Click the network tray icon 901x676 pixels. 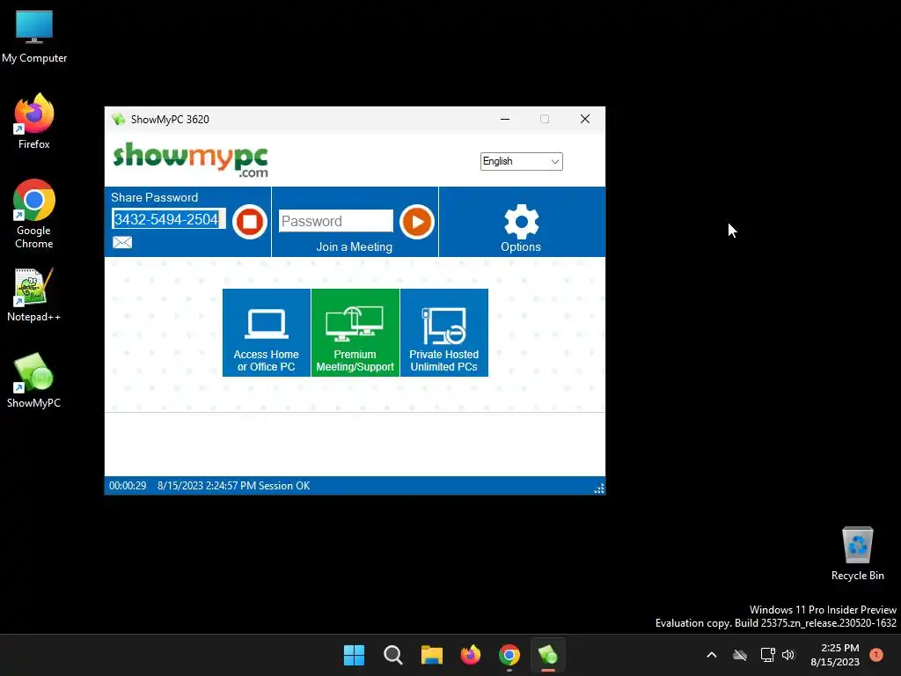tap(767, 655)
